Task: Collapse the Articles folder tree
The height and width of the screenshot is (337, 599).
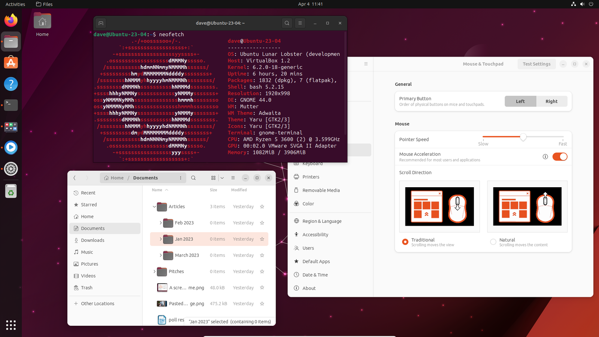Action: pos(154,207)
